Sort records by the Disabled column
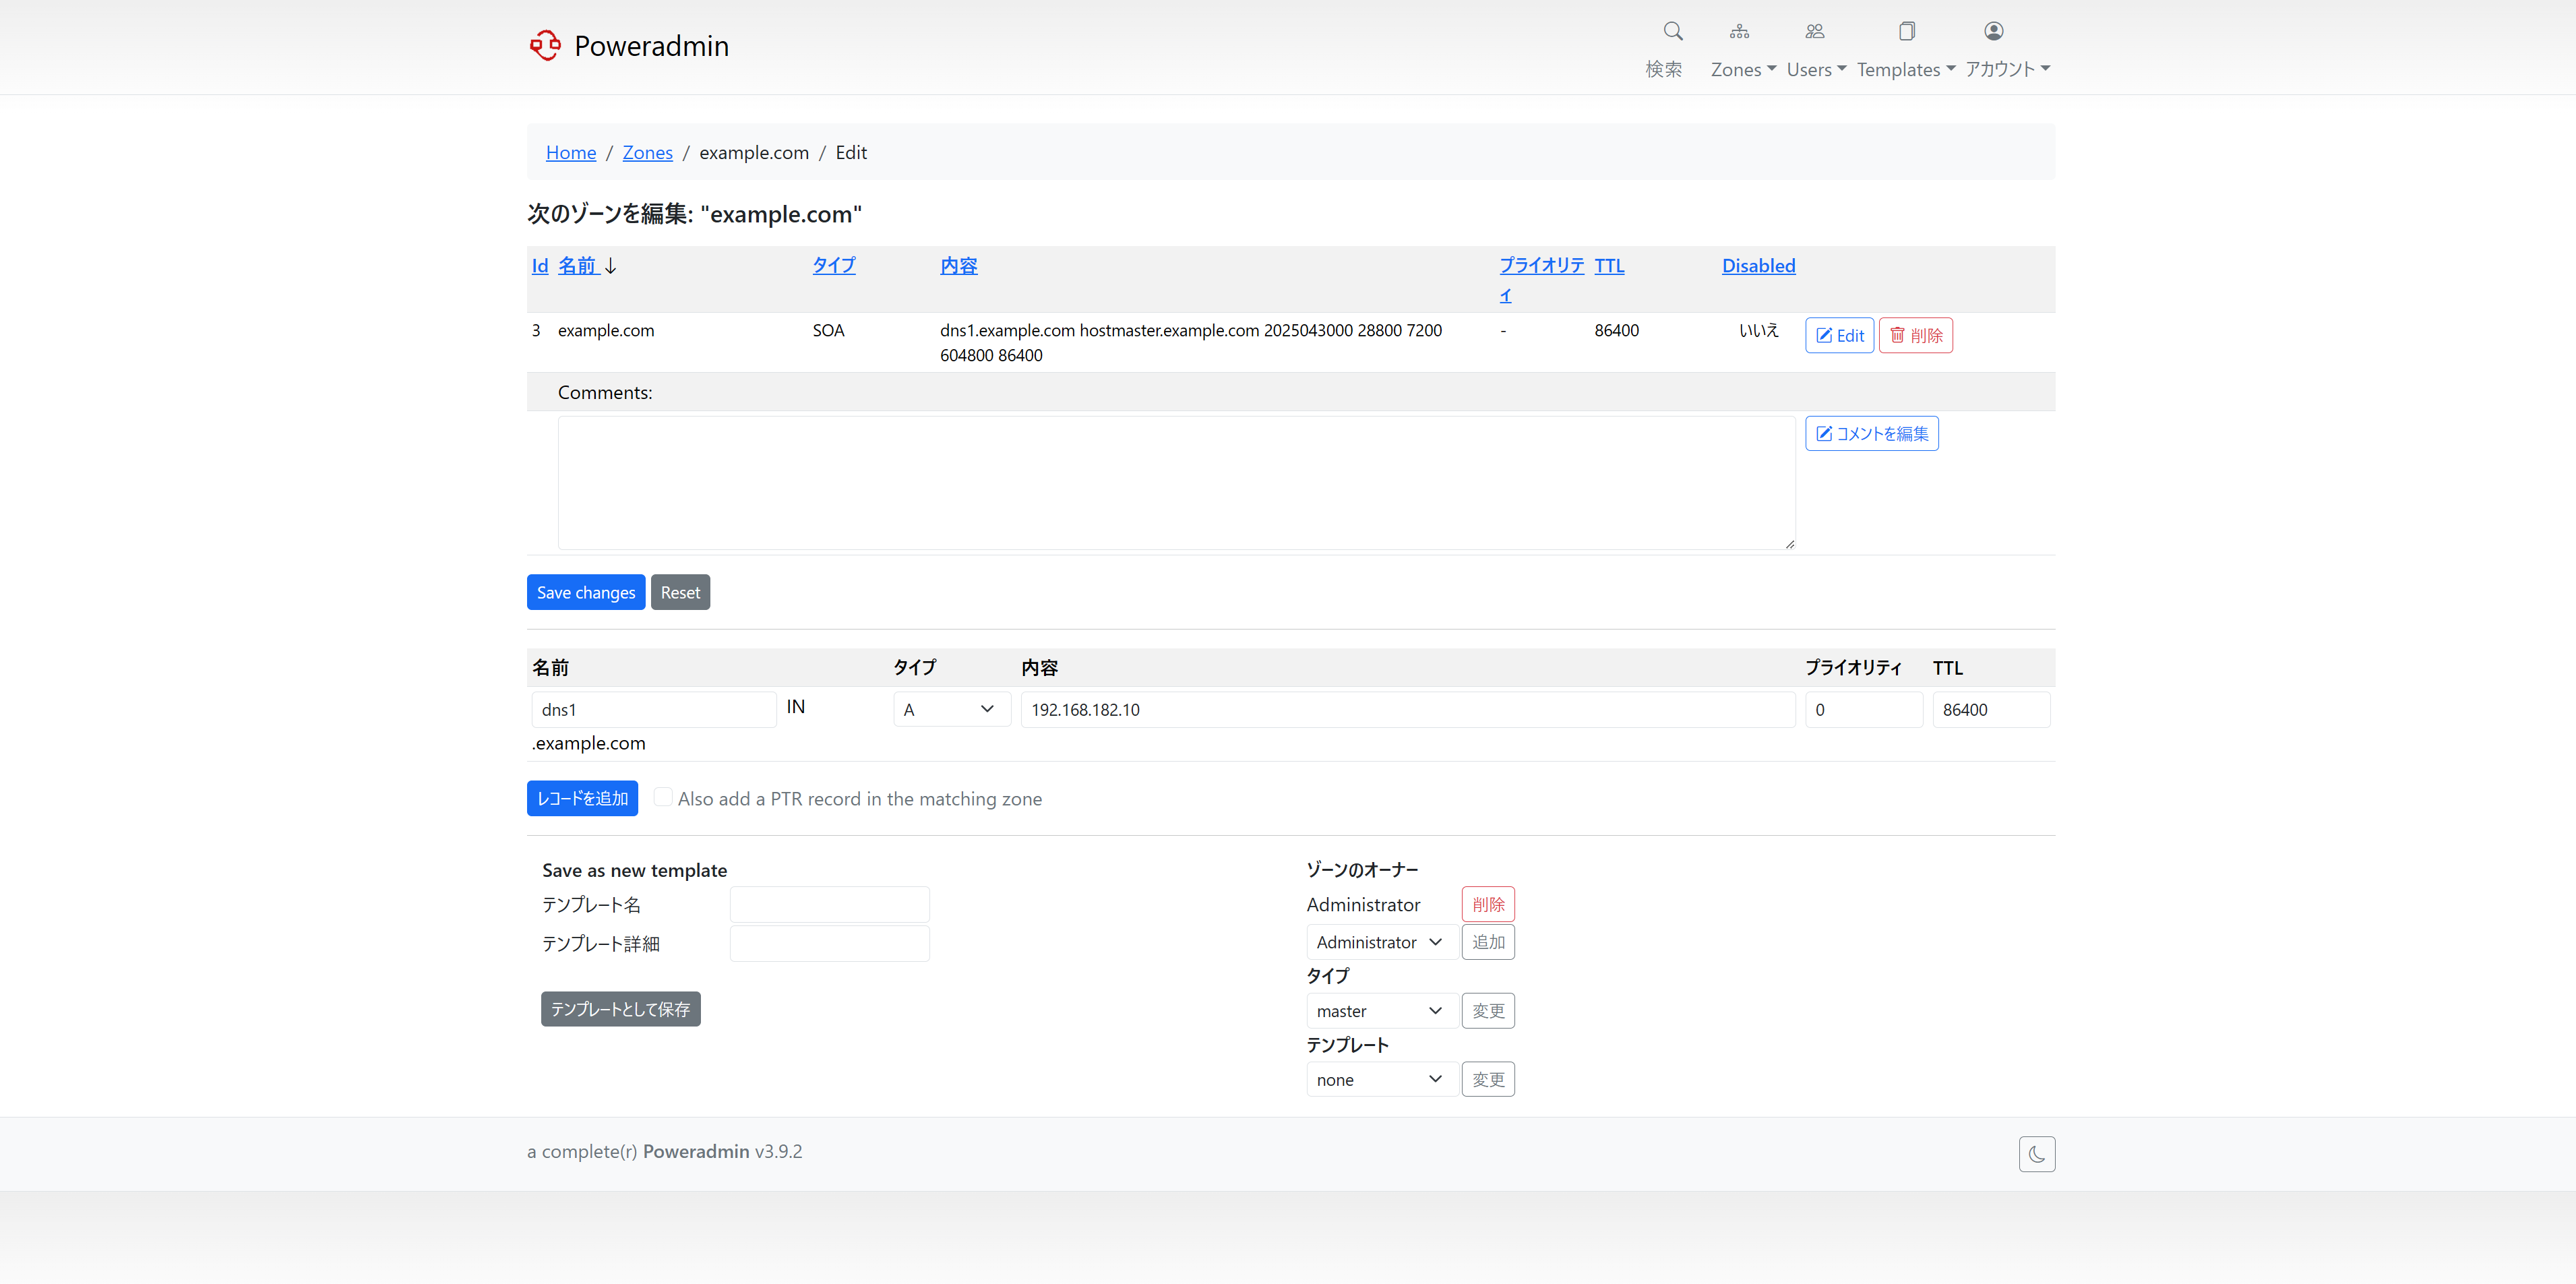This screenshot has height=1284, width=2576. pos(1758,266)
